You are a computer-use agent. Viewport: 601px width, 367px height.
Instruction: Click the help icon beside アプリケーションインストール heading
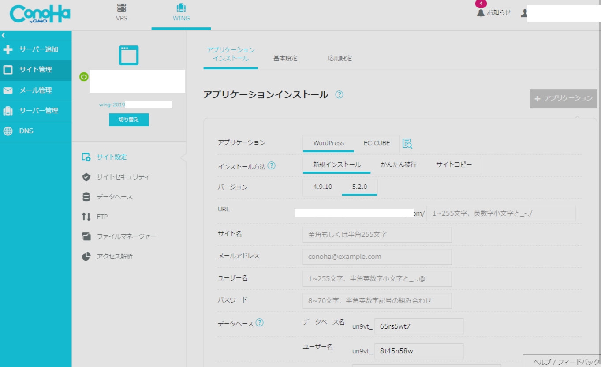[x=339, y=94]
